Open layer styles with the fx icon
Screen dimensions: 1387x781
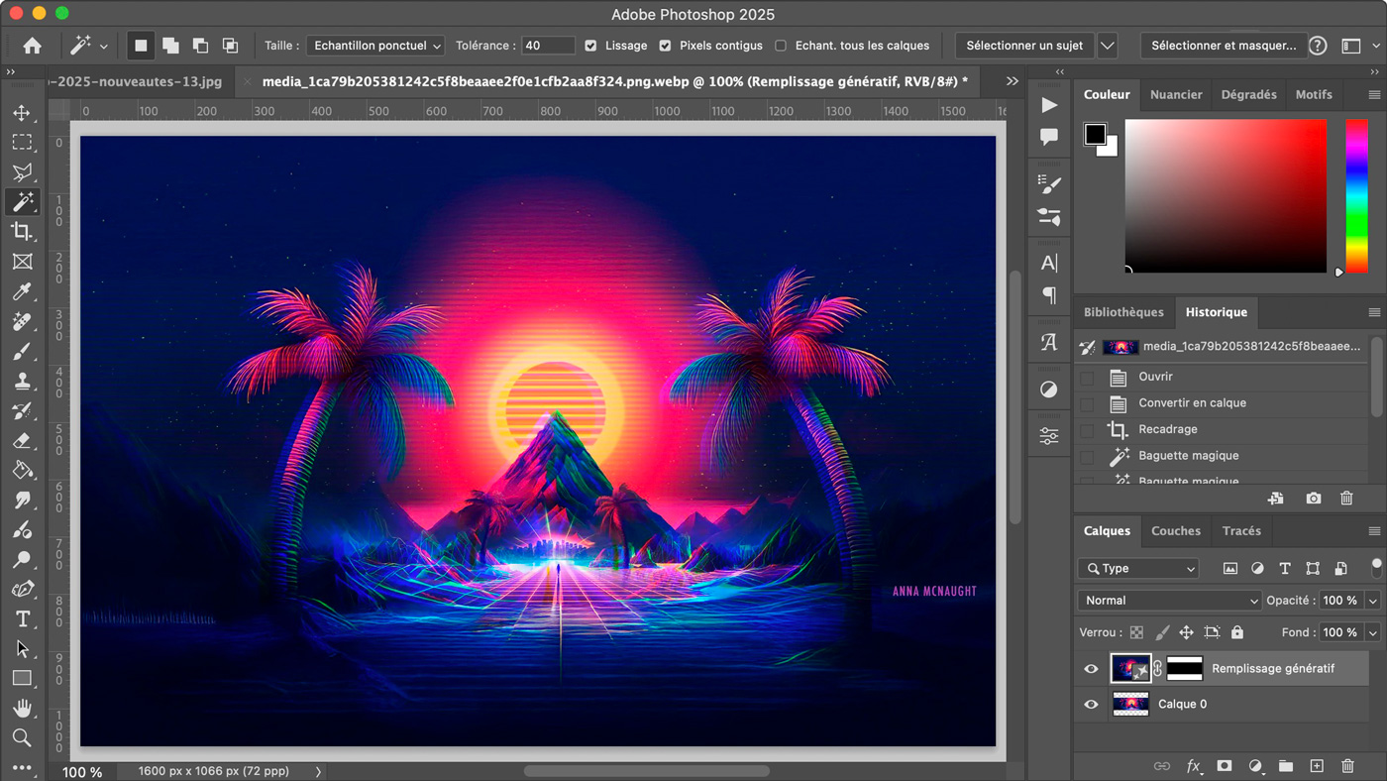point(1195,766)
